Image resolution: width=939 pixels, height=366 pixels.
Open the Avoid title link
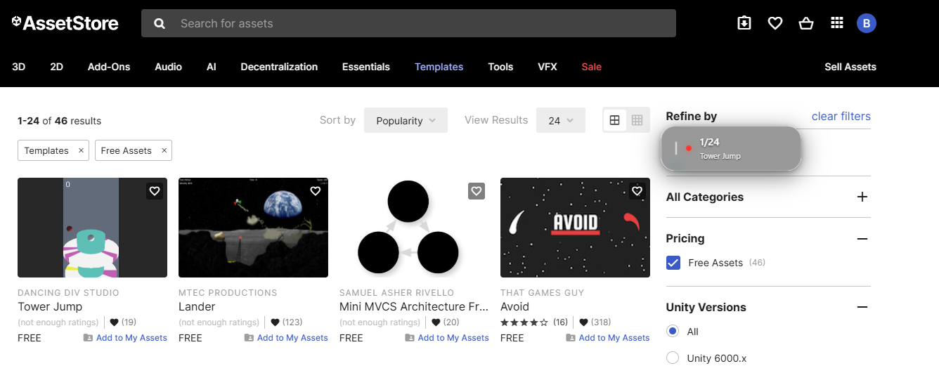pyautogui.click(x=514, y=306)
